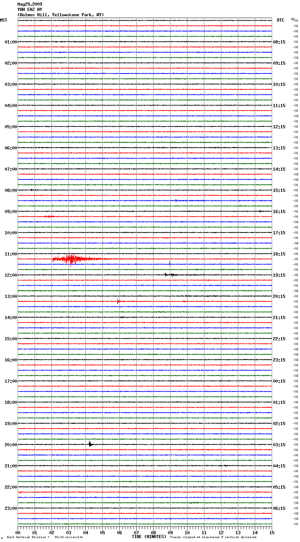Click the 15:00 MST time label
The width and height of the screenshot is (300, 542).
click(11, 339)
